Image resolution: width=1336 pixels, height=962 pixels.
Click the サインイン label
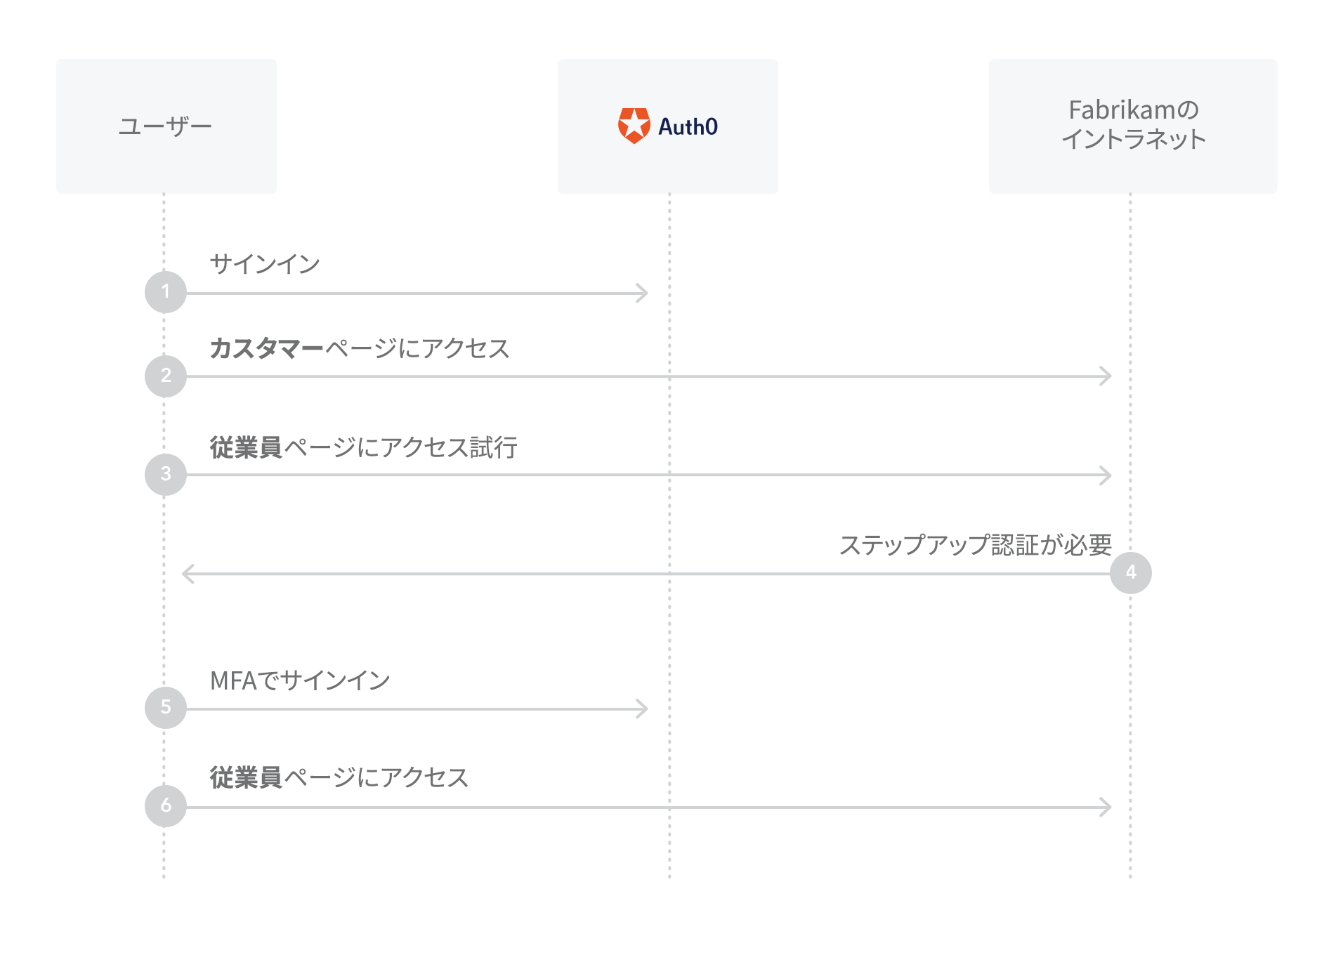point(265,264)
